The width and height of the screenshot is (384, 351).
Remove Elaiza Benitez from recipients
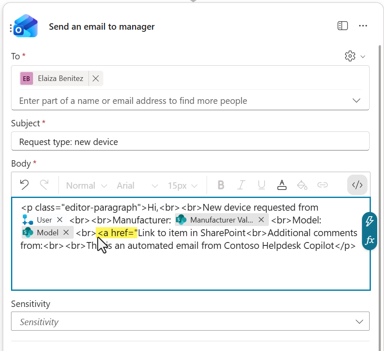point(96,78)
